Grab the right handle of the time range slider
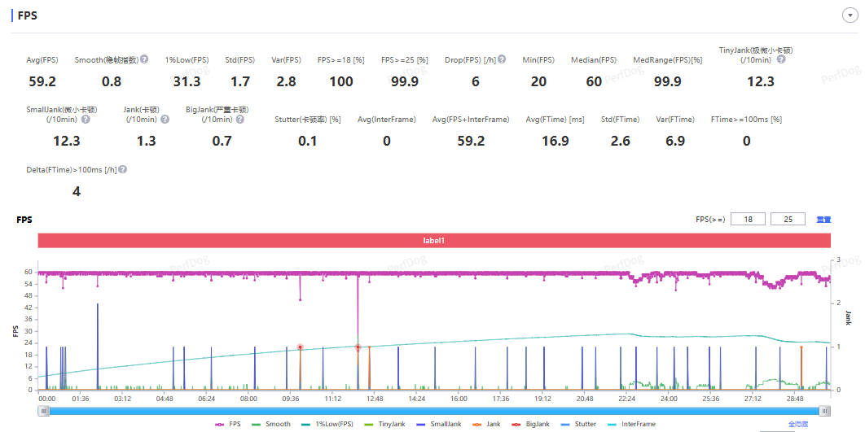The image size is (865, 432). coord(825,411)
